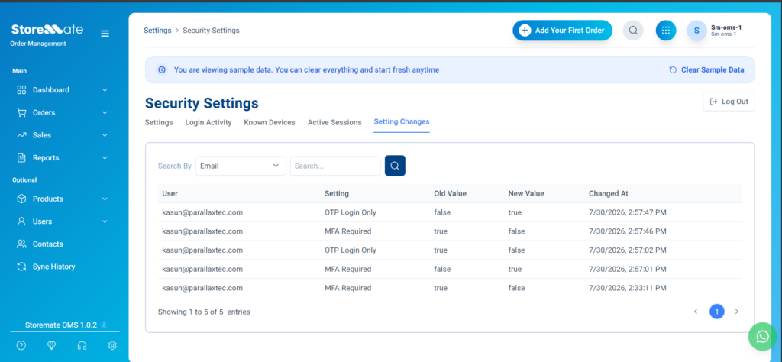
Task: Click the Dashboard grid icon in sidebar
Action: point(21,90)
